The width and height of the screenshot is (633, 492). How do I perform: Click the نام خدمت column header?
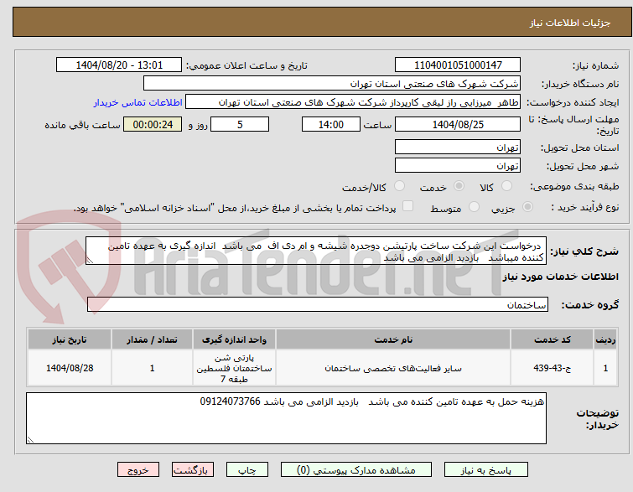point(393,339)
